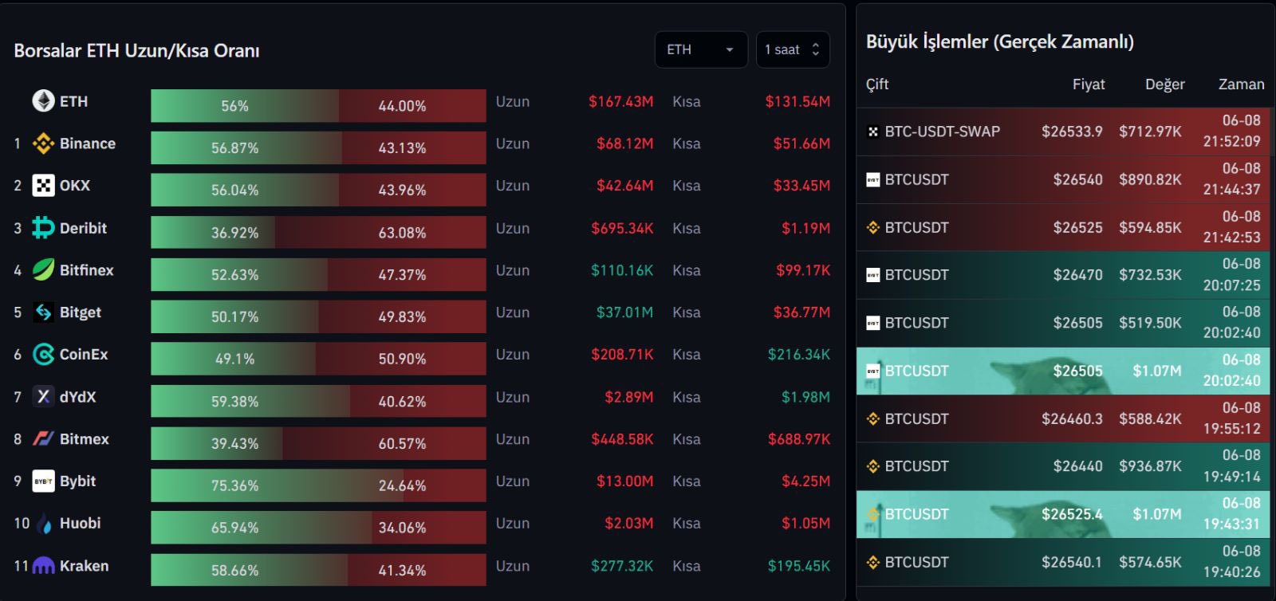Viewport: 1276px width, 601px height.
Task: Click Bitget short value $36.77M
Action: tap(801, 312)
